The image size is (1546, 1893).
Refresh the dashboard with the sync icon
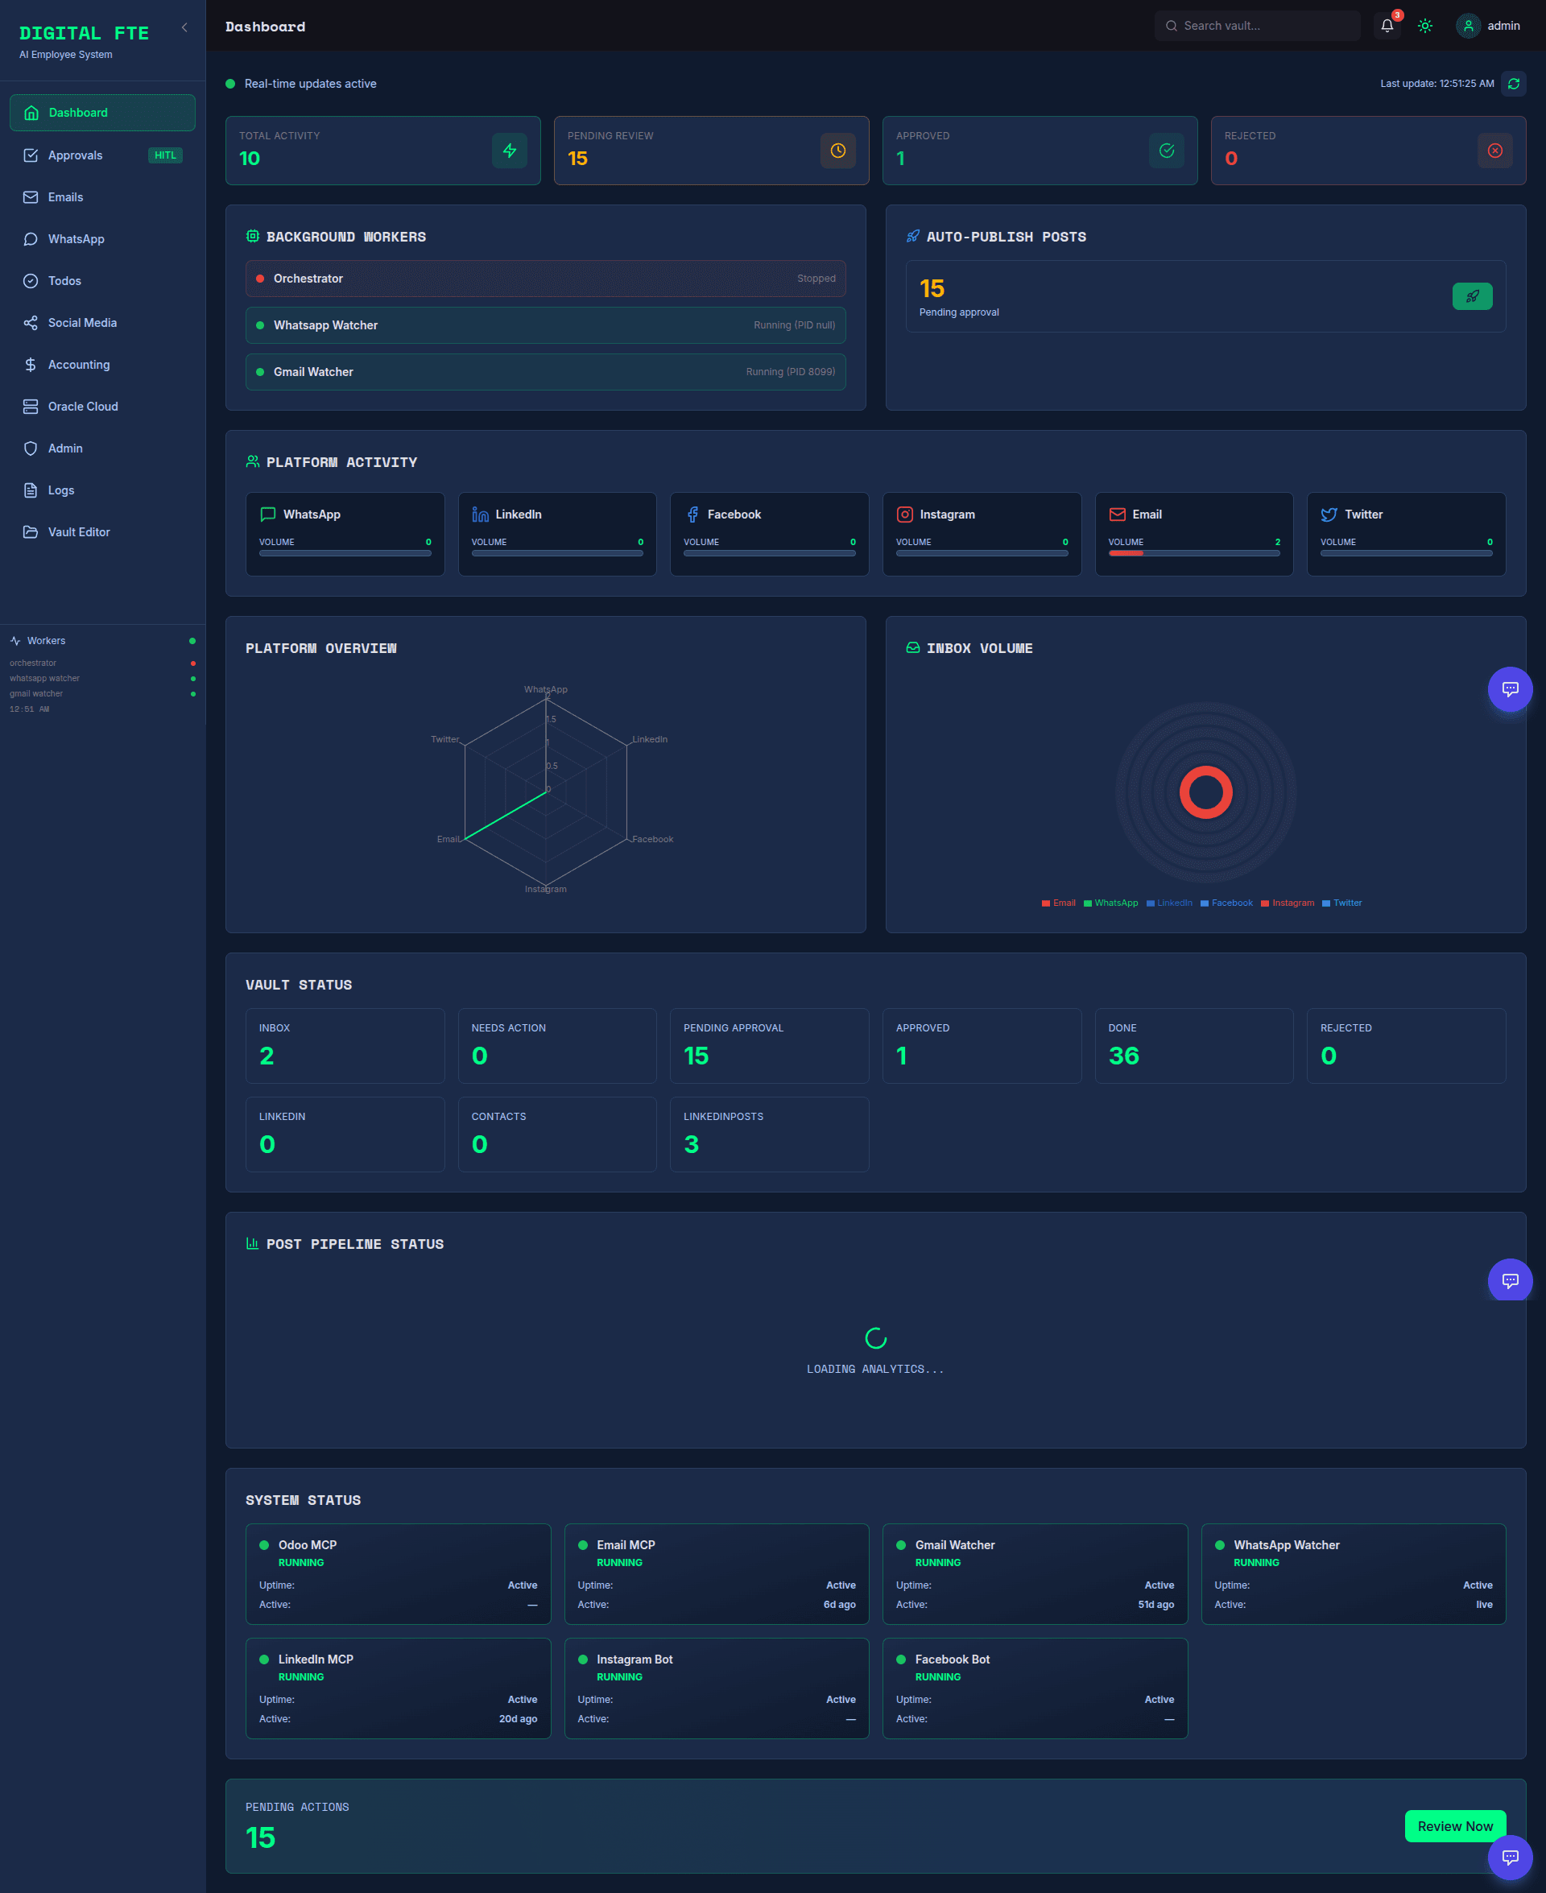tap(1513, 84)
